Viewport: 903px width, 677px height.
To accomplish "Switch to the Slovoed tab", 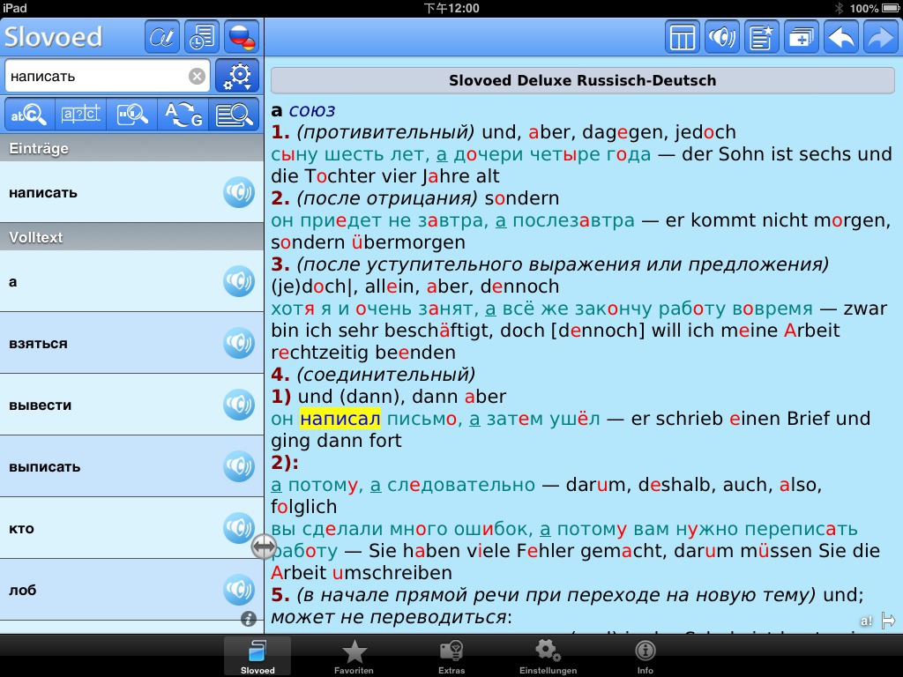I will click(257, 656).
